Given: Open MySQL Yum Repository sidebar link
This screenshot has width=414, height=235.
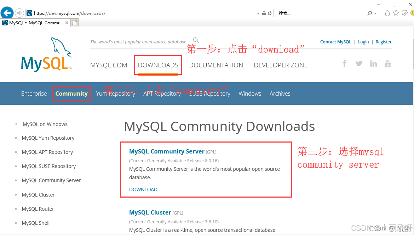Looking at the screenshot, I should click(x=48, y=138).
